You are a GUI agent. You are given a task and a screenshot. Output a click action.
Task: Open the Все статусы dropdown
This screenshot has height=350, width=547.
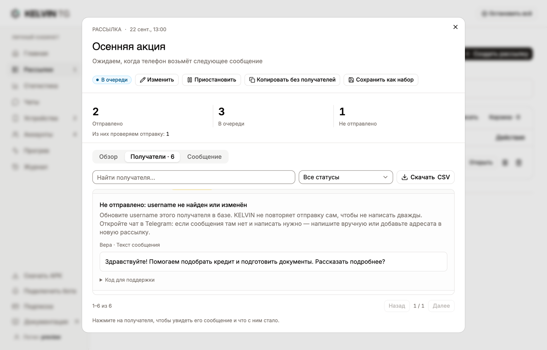click(x=346, y=177)
